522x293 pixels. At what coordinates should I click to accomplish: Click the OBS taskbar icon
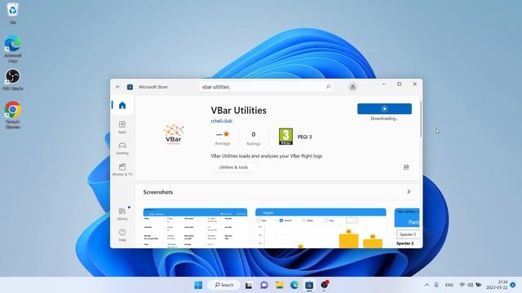coord(325,285)
